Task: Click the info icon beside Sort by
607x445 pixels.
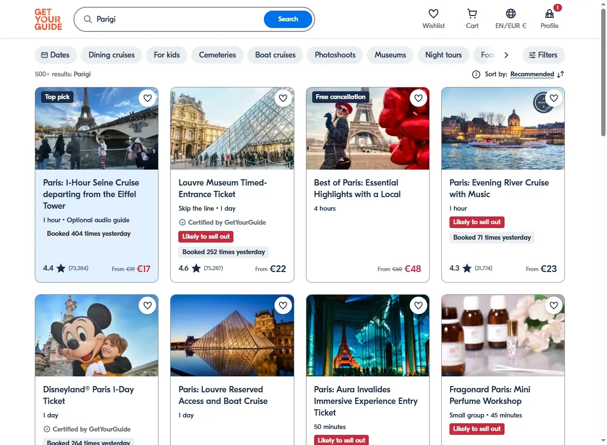Action: [476, 74]
